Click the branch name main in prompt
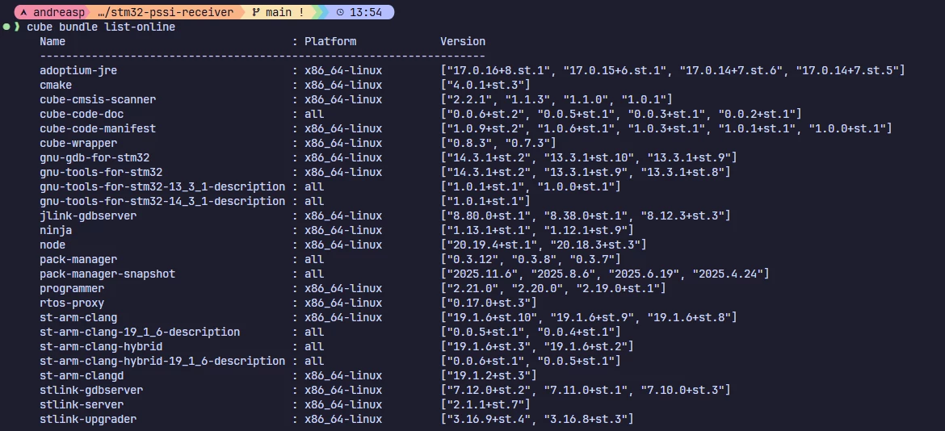This screenshot has width=945, height=431. (x=279, y=12)
